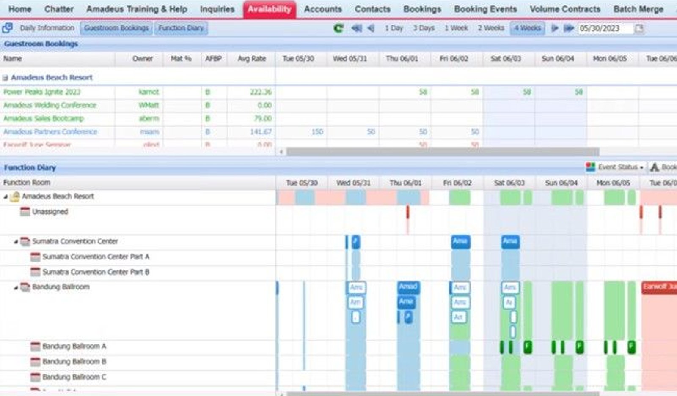
Task: Click the green refresh icon
Action: (338, 28)
